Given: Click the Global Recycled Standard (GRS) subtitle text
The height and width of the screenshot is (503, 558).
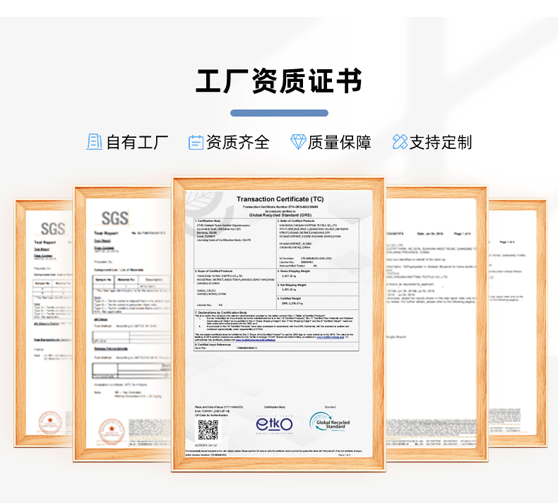Looking at the screenshot, I should click(280, 215).
